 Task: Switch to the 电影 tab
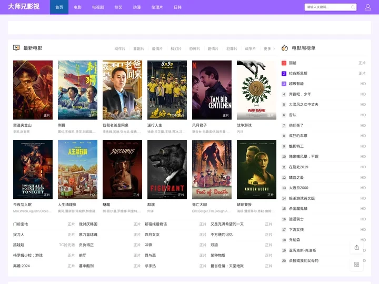click(77, 7)
